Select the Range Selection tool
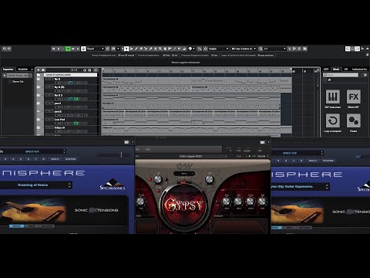The width and height of the screenshot is (370, 278). click(x=131, y=49)
